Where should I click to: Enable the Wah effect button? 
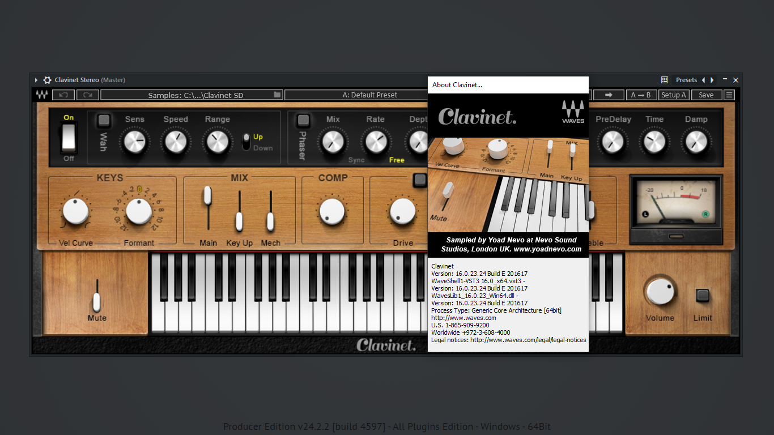click(104, 120)
